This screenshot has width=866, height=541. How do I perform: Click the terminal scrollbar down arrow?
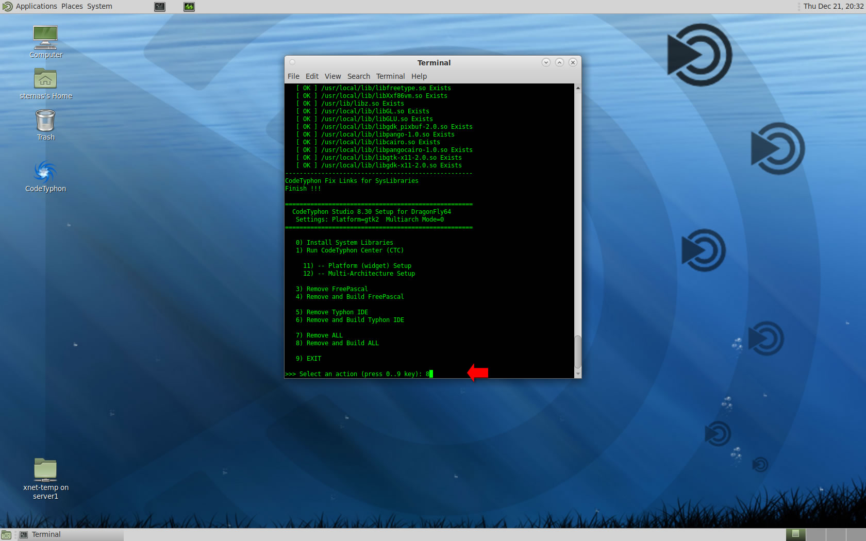pyautogui.click(x=578, y=374)
